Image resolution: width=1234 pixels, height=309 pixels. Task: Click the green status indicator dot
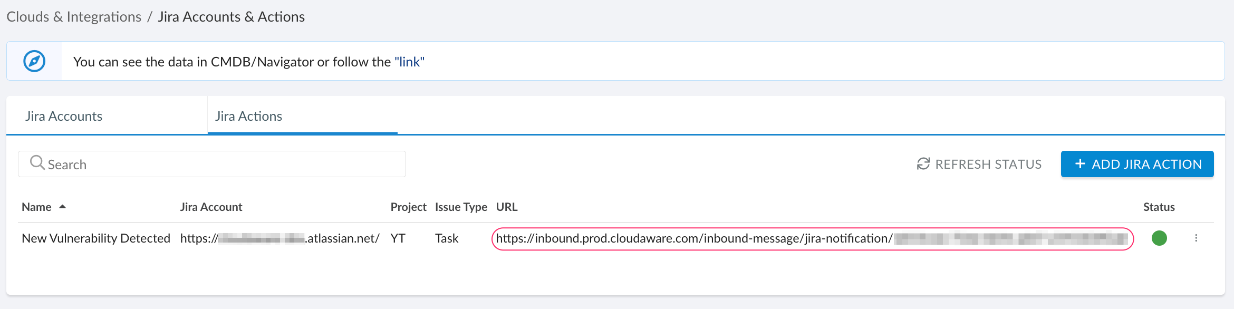point(1160,238)
